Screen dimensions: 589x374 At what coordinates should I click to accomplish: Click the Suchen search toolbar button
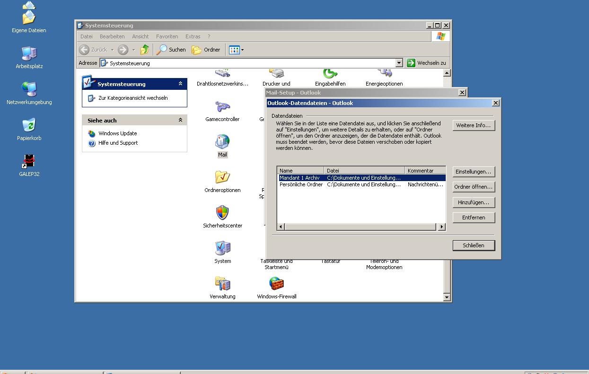171,50
